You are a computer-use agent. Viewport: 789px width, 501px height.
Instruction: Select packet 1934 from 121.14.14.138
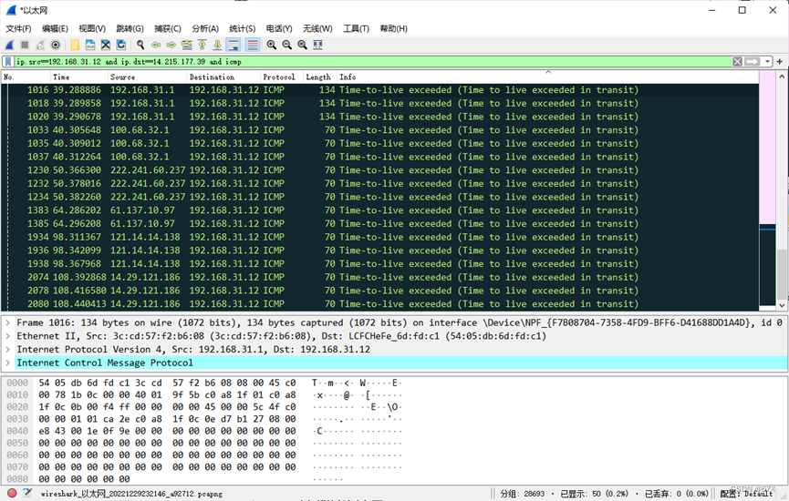click(x=380, y=237)
